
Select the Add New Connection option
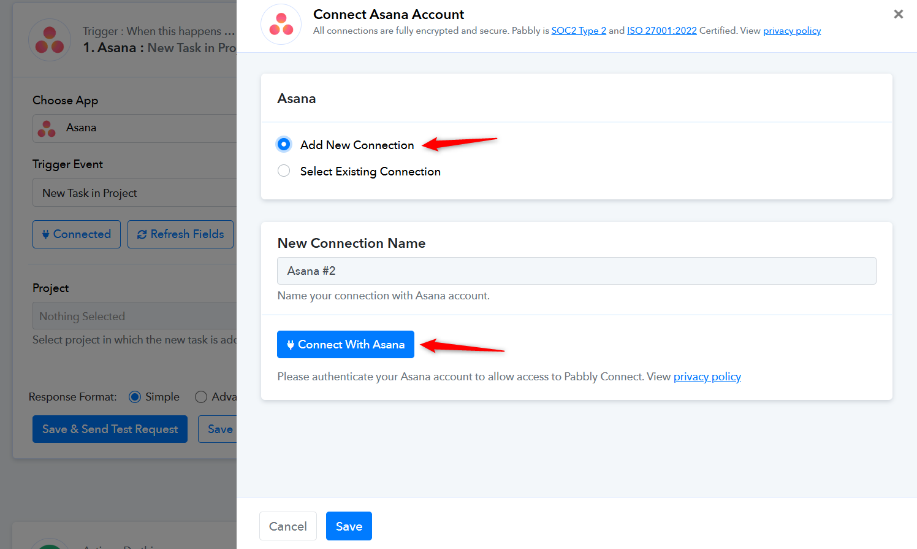pyautogui.click(x=284, y=144)
